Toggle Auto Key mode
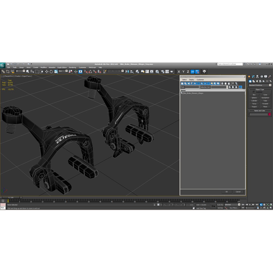 (x=220, y=205)
